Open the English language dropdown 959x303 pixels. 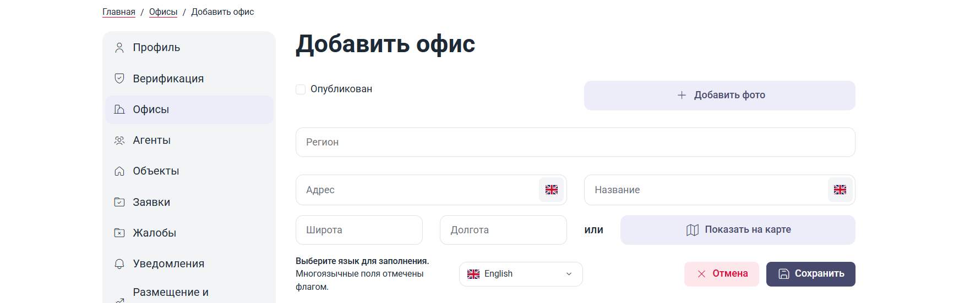[x=521, y=274]
